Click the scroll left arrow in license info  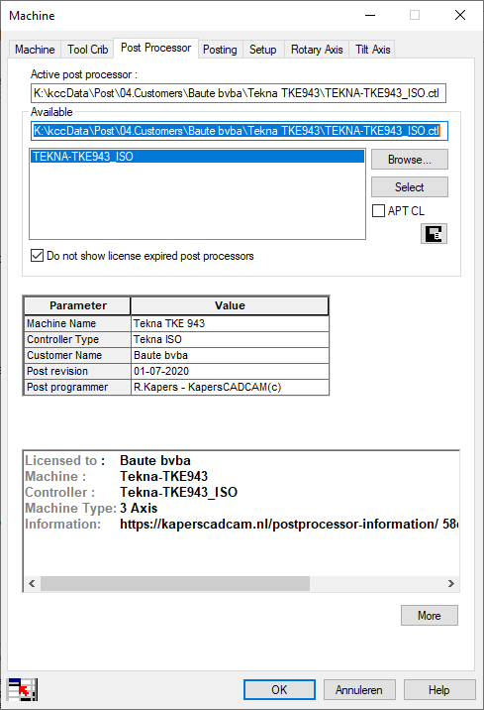(x=32, y=583)
